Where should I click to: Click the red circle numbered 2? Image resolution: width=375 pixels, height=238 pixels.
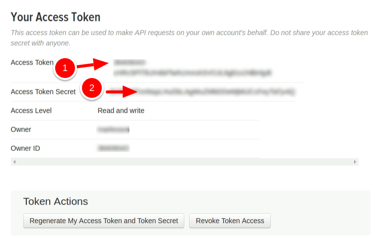tap(92, 88)
